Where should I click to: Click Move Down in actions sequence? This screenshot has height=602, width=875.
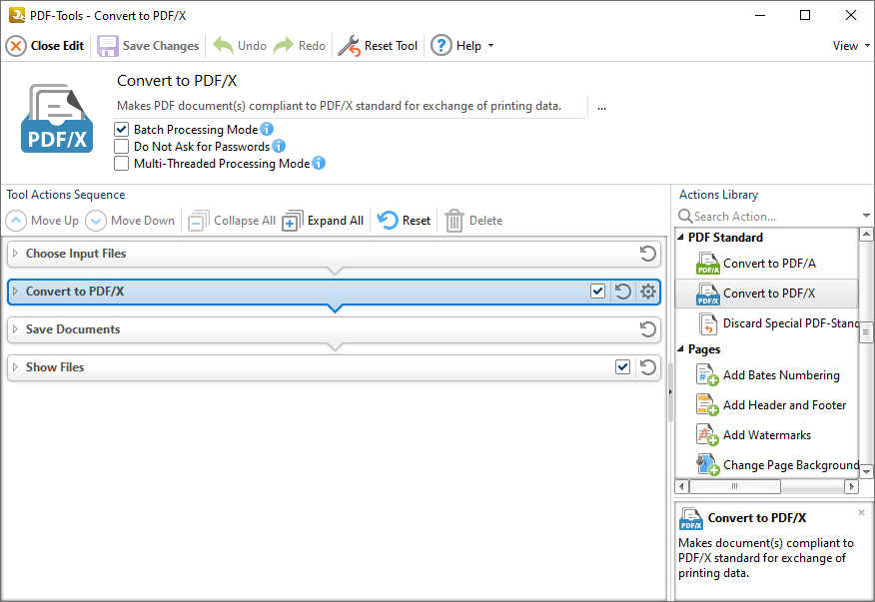[x=130, y=221]
